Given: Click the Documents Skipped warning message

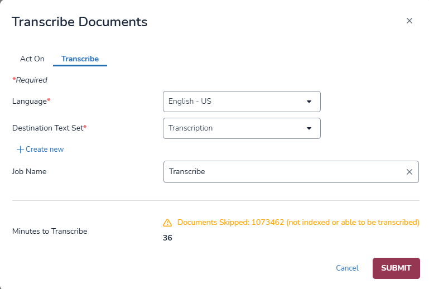Looking at the screenshot, I should point(298,222).
